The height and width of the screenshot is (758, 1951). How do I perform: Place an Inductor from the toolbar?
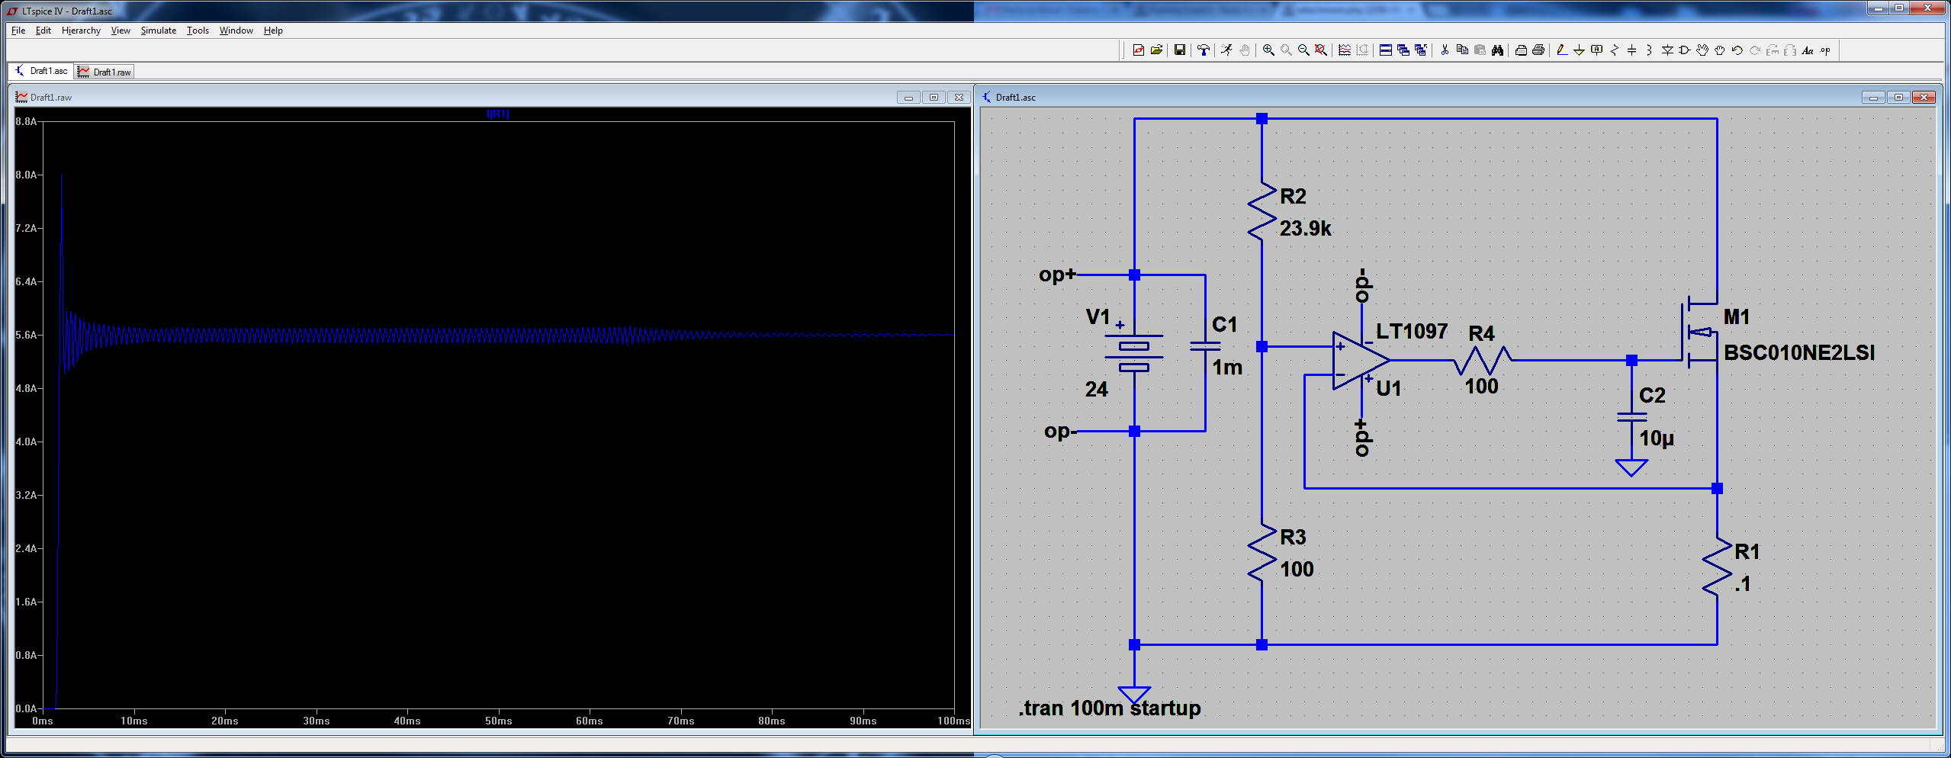[1649, 50]
